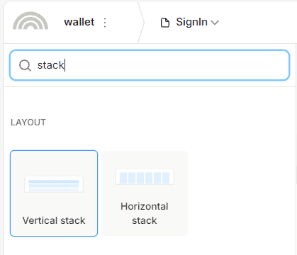The height and width of the screenshot is (255, 297).
Task: Click the Horizontal stack preview icon
Action: click(145, 176)
